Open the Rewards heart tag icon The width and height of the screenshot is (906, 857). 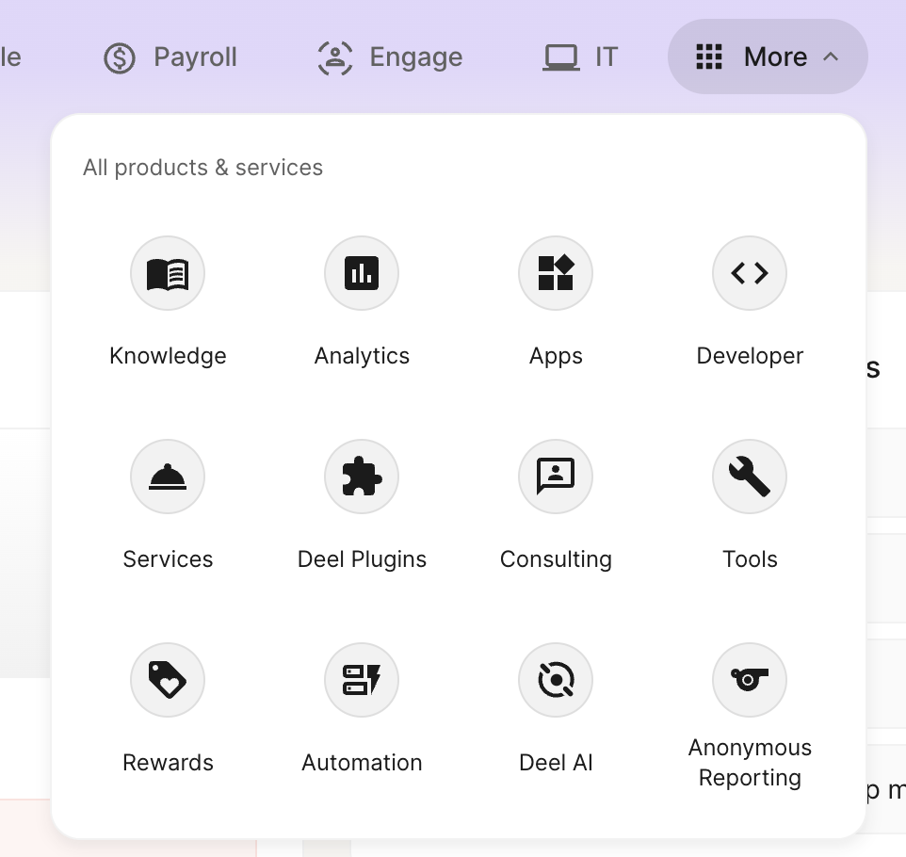[x=168, y=680]
